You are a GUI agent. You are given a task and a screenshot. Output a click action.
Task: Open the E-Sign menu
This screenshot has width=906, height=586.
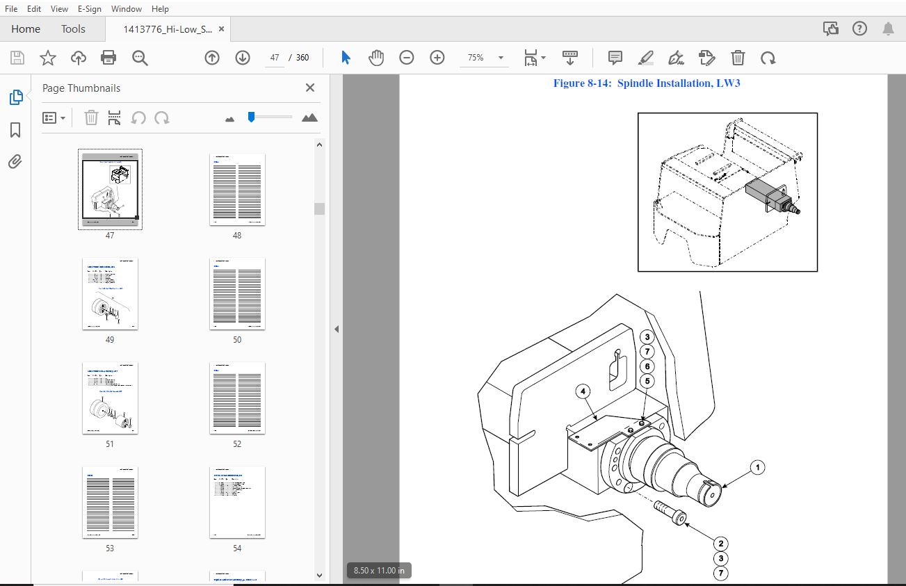point(90,9)
